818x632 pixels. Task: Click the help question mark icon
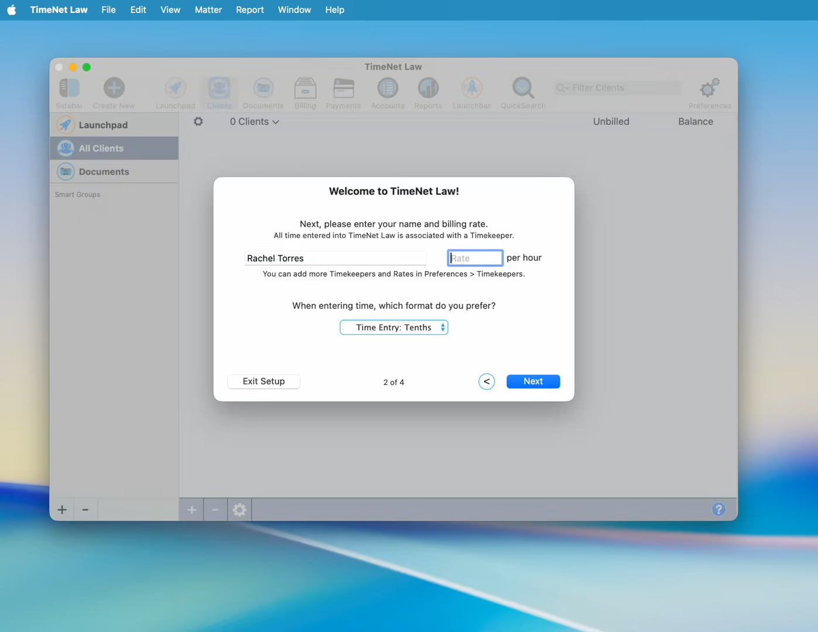718,510
